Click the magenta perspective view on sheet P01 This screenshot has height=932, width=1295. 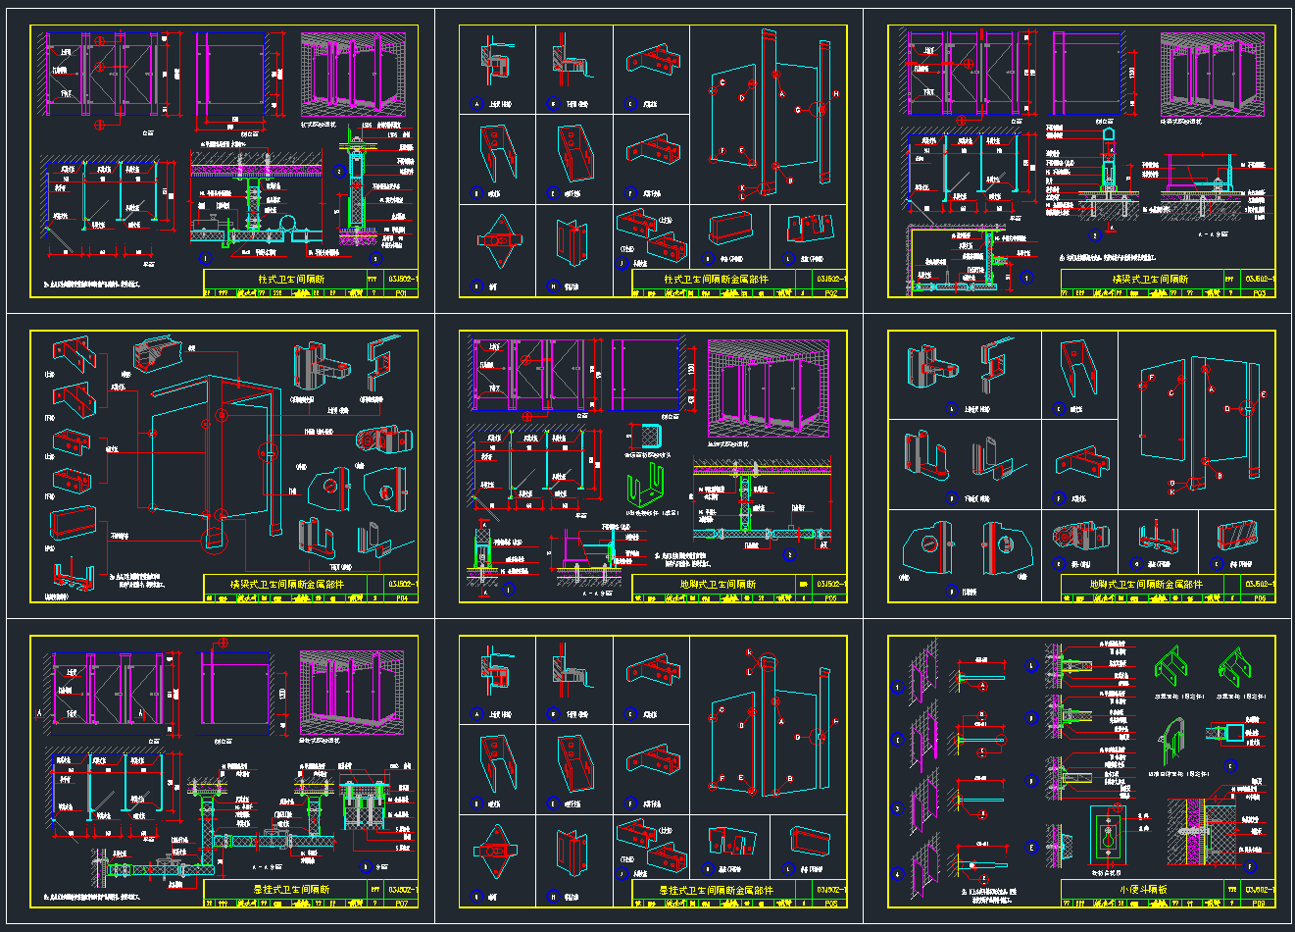tap(355, 74)
